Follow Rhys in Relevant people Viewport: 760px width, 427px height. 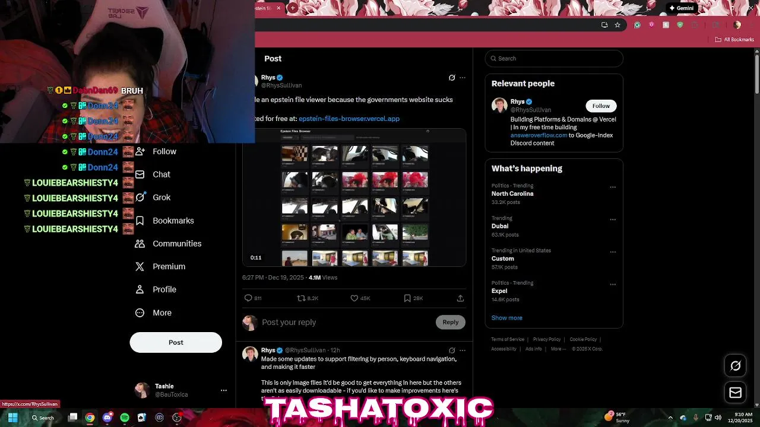[x=601, y=106]
